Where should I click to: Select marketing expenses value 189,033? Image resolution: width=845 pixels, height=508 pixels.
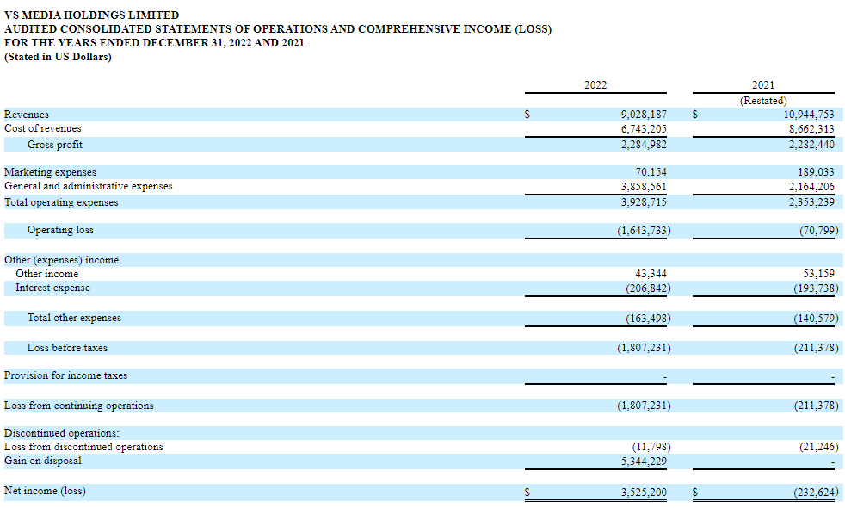click(x=816, y=172)
